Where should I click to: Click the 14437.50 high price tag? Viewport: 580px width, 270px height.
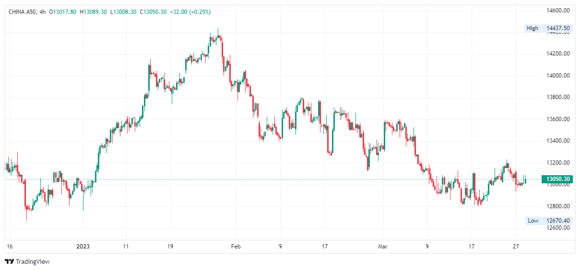558,28
